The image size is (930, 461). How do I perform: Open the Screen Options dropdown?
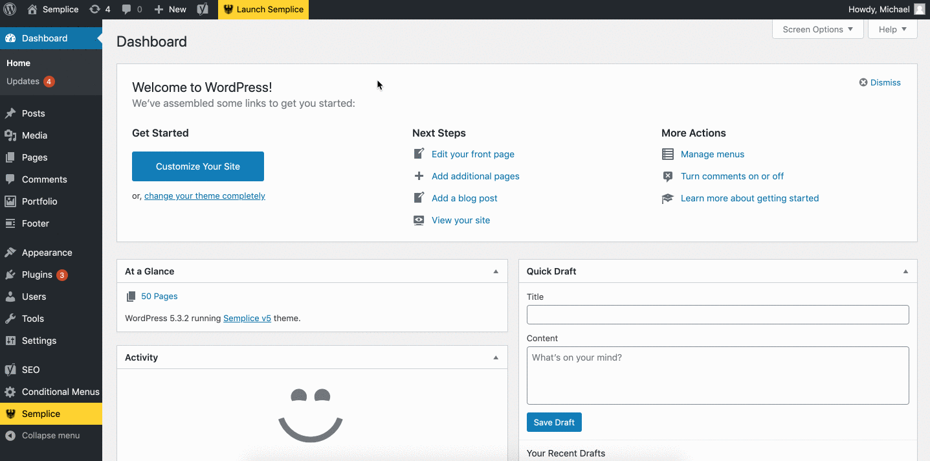817,29
